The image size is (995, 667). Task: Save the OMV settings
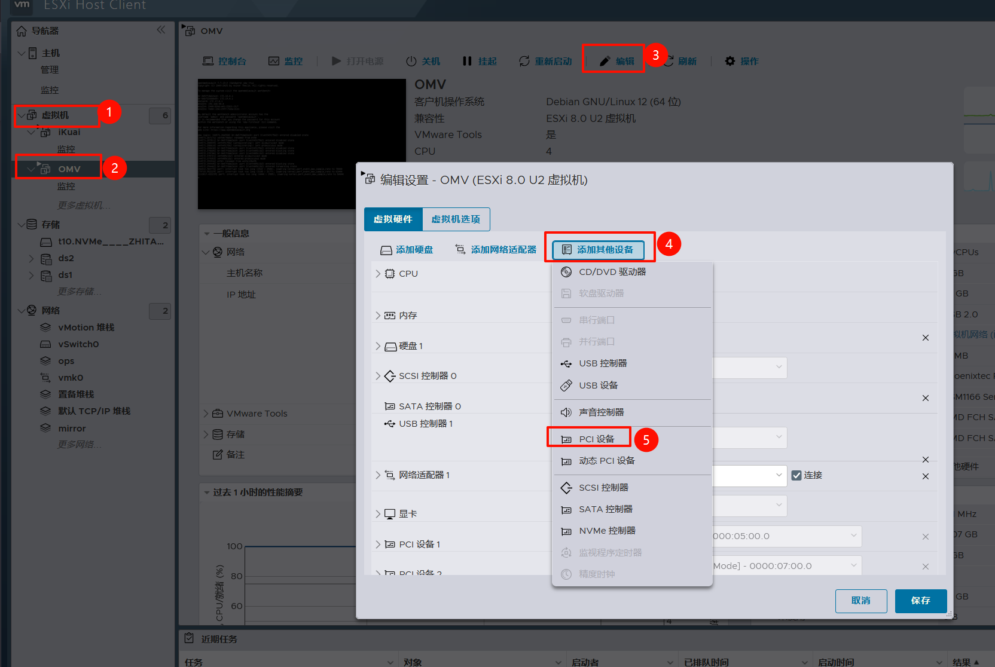pyautogui.click(x=921, y=601)
